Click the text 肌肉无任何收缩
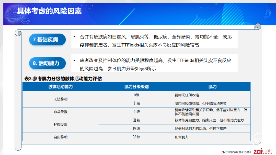Image resolution: width=276 pixels, height=155 pixels. click(x=187, y=95)
